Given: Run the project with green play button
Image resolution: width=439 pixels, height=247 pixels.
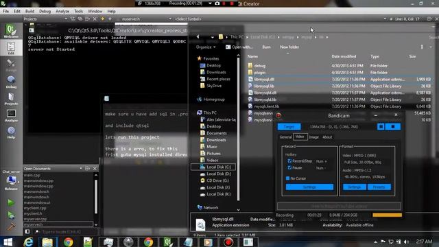Looking at the screenshot, I should [11, 202].
